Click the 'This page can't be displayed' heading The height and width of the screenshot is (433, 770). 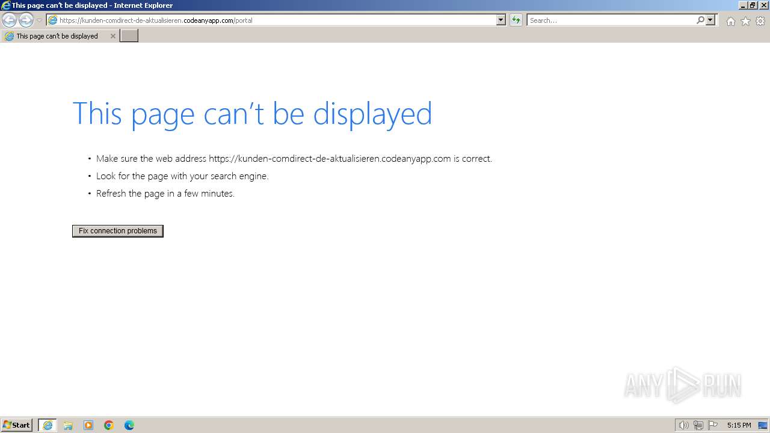point(252,113)
